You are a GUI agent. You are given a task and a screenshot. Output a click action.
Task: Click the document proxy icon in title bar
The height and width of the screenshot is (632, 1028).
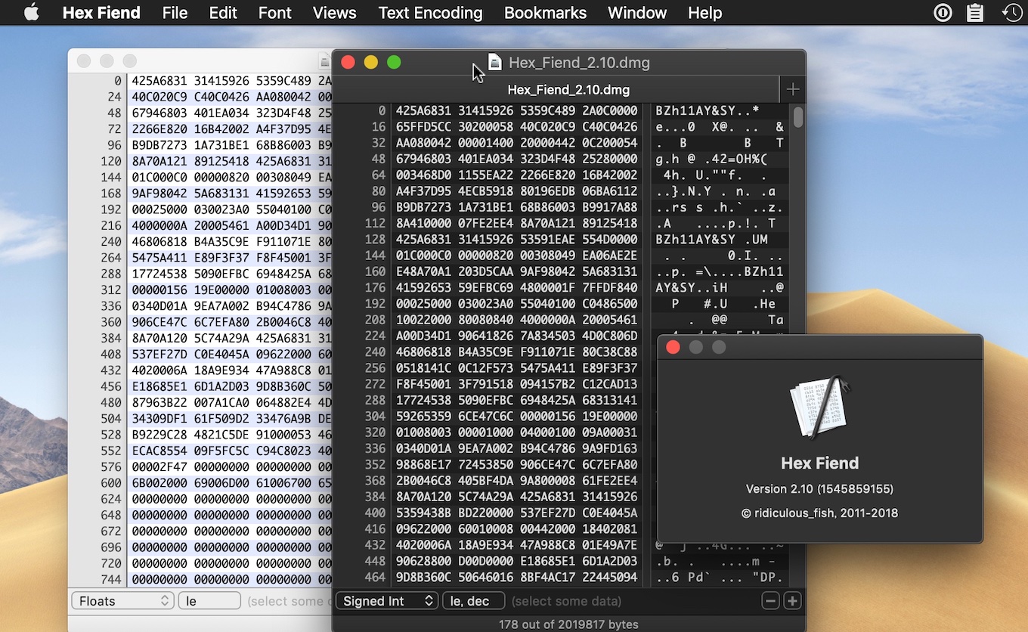point(494,63)
